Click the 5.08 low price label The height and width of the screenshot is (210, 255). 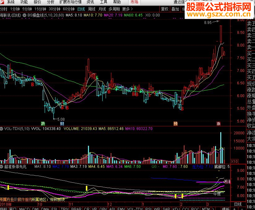point(61,119)
